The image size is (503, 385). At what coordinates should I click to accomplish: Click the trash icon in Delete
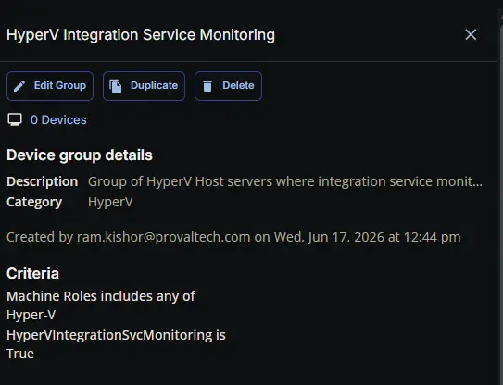click(207, 86)
